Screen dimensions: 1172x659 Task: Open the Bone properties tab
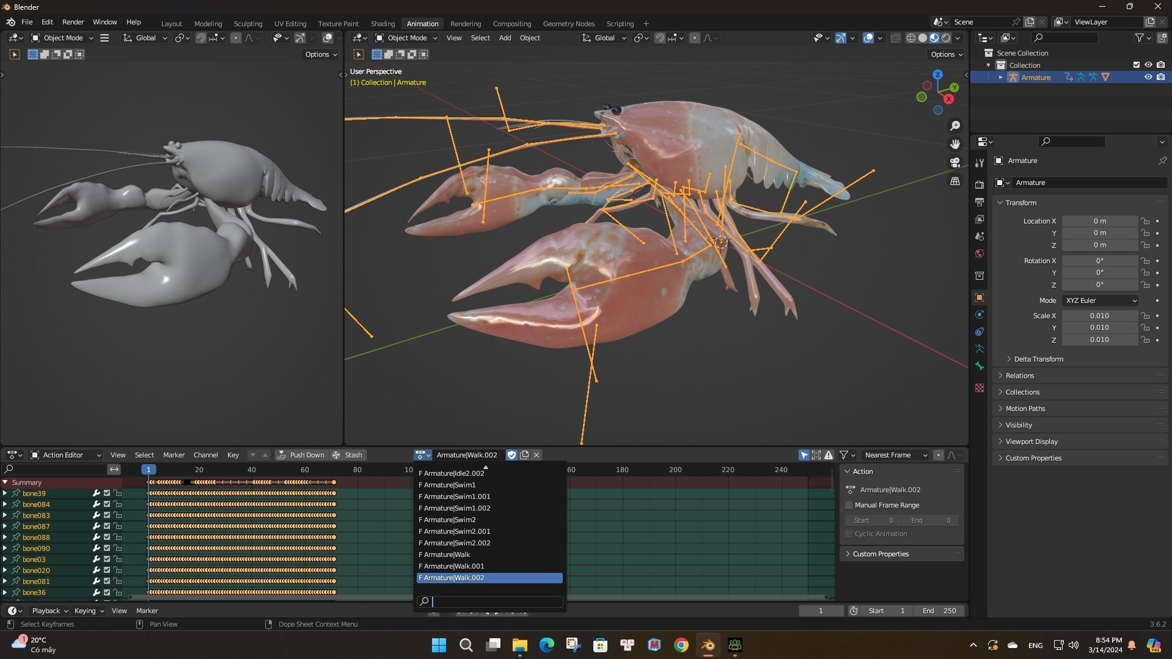980,366
